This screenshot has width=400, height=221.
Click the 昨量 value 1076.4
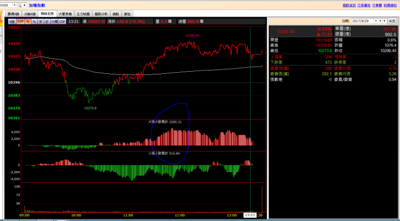click(x=391, y=46)
